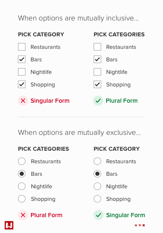This screenshot has width=163, height=233.
Task: Select Restaurants radio under PICK CATEGORIES
Action: click(22, 161)
